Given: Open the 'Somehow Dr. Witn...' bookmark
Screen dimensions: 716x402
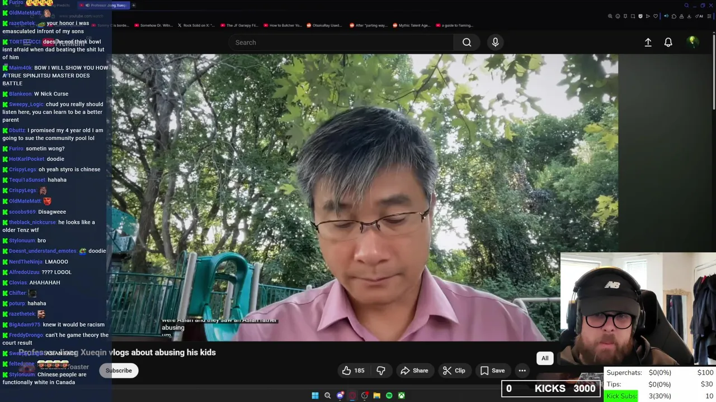Looking at the screenshot, I should pos(153,25).
